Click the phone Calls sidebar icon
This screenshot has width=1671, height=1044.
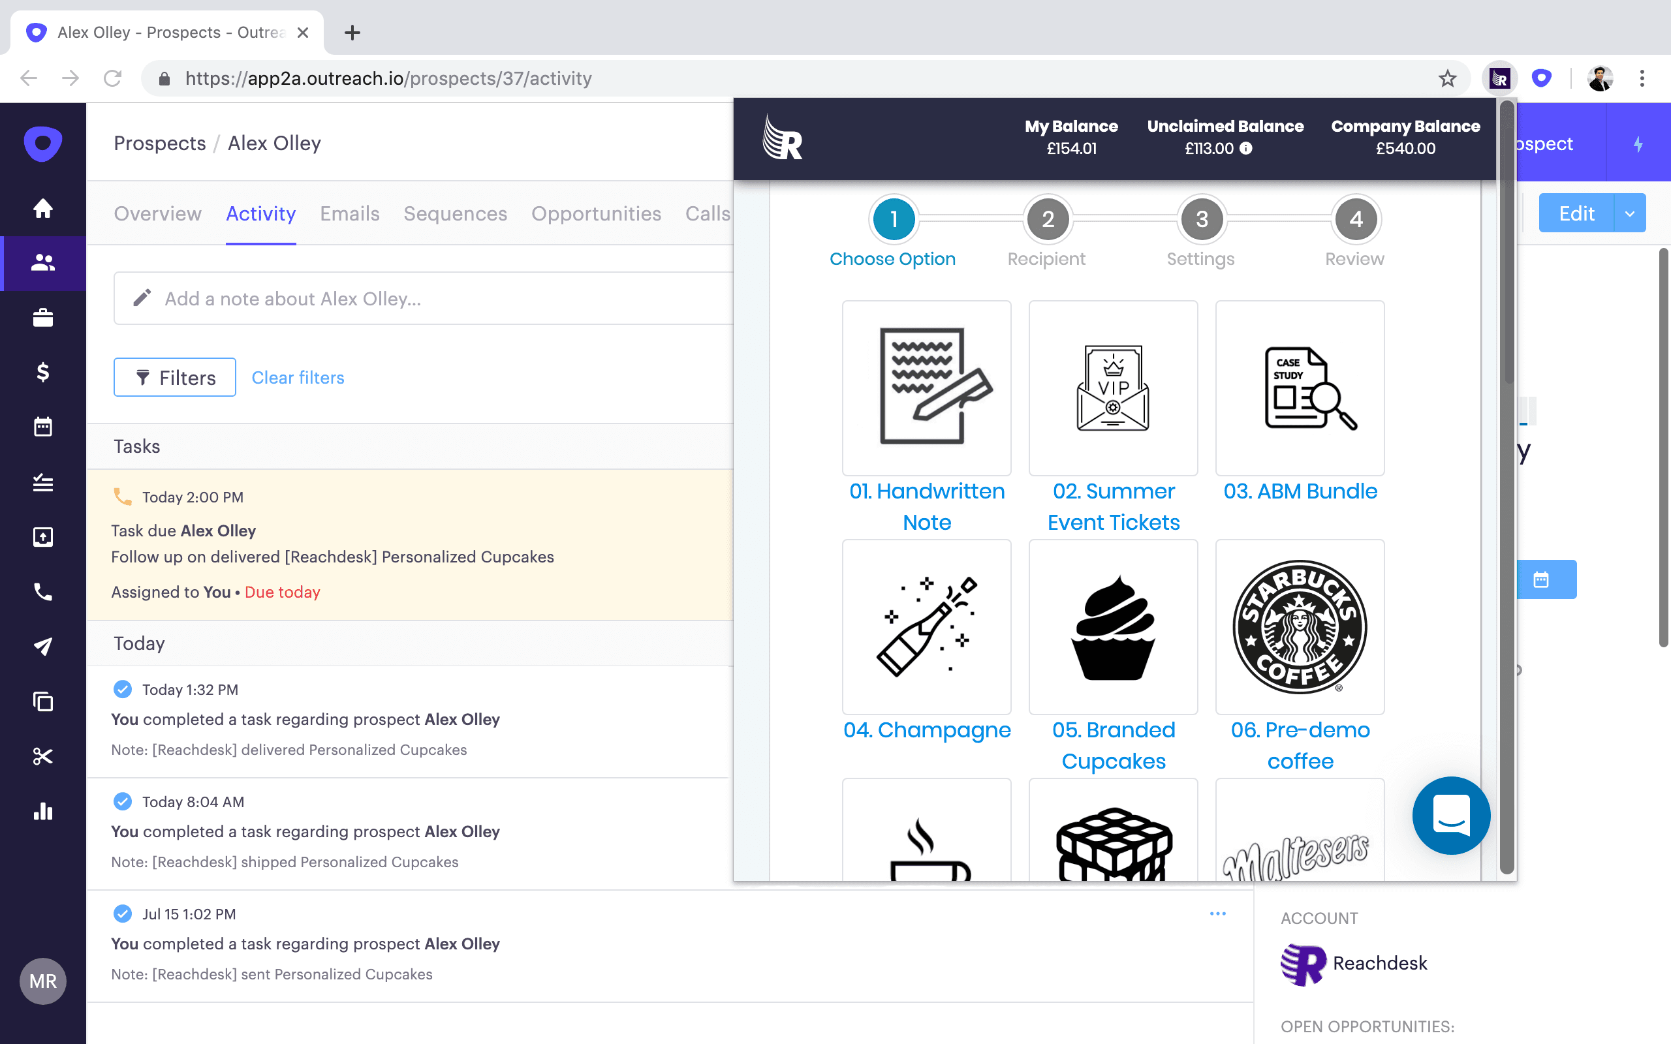point(43,592)
